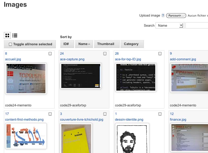Click image ID 3 link
208x153 pixels.
[x=61, y=114]
